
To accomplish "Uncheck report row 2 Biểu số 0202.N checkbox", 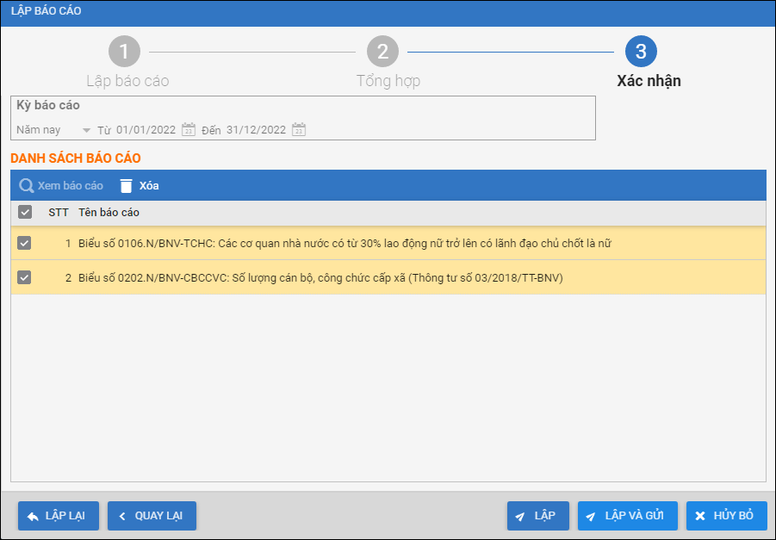I will click(x=25, y=277).
